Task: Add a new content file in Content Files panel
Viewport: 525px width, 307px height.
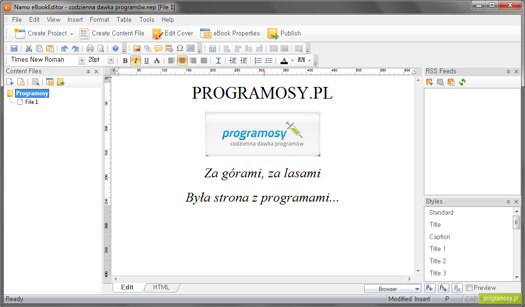Action: coord(10,82)
